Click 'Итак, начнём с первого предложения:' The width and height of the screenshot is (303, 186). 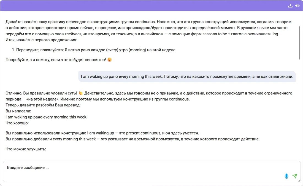click(x=41, y=40)
